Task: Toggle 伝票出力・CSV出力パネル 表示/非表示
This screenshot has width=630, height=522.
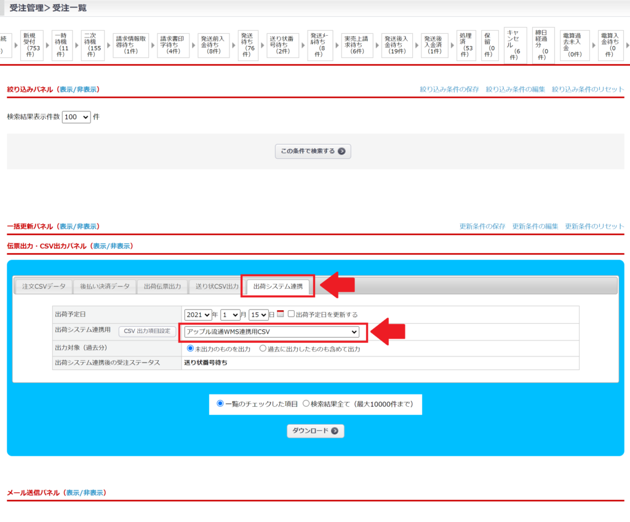Action: click(112, 246)
